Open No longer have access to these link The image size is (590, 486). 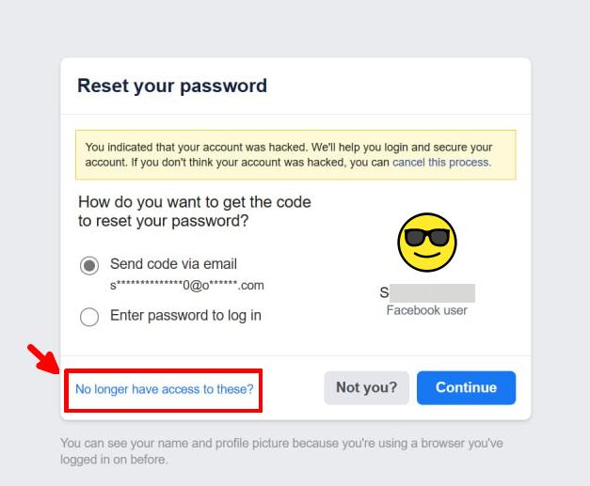(x=165, y=389)
